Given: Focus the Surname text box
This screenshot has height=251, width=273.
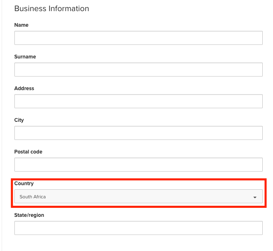Looking at the screenshot, I should tap(138, 70).
